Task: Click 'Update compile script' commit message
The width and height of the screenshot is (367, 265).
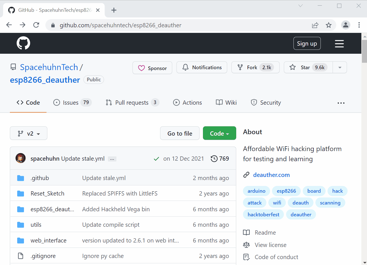Action: [111, 225]
